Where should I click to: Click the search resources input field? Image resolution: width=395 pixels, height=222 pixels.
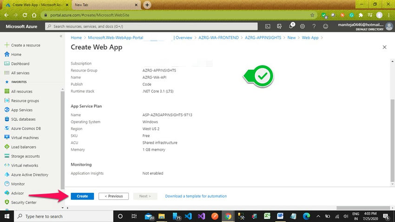pos(149,26)
